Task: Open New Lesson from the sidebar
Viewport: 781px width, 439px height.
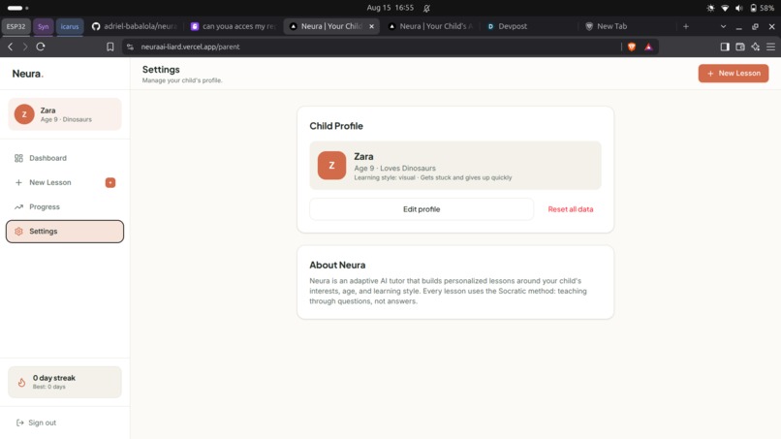Action: coord(65,182)
